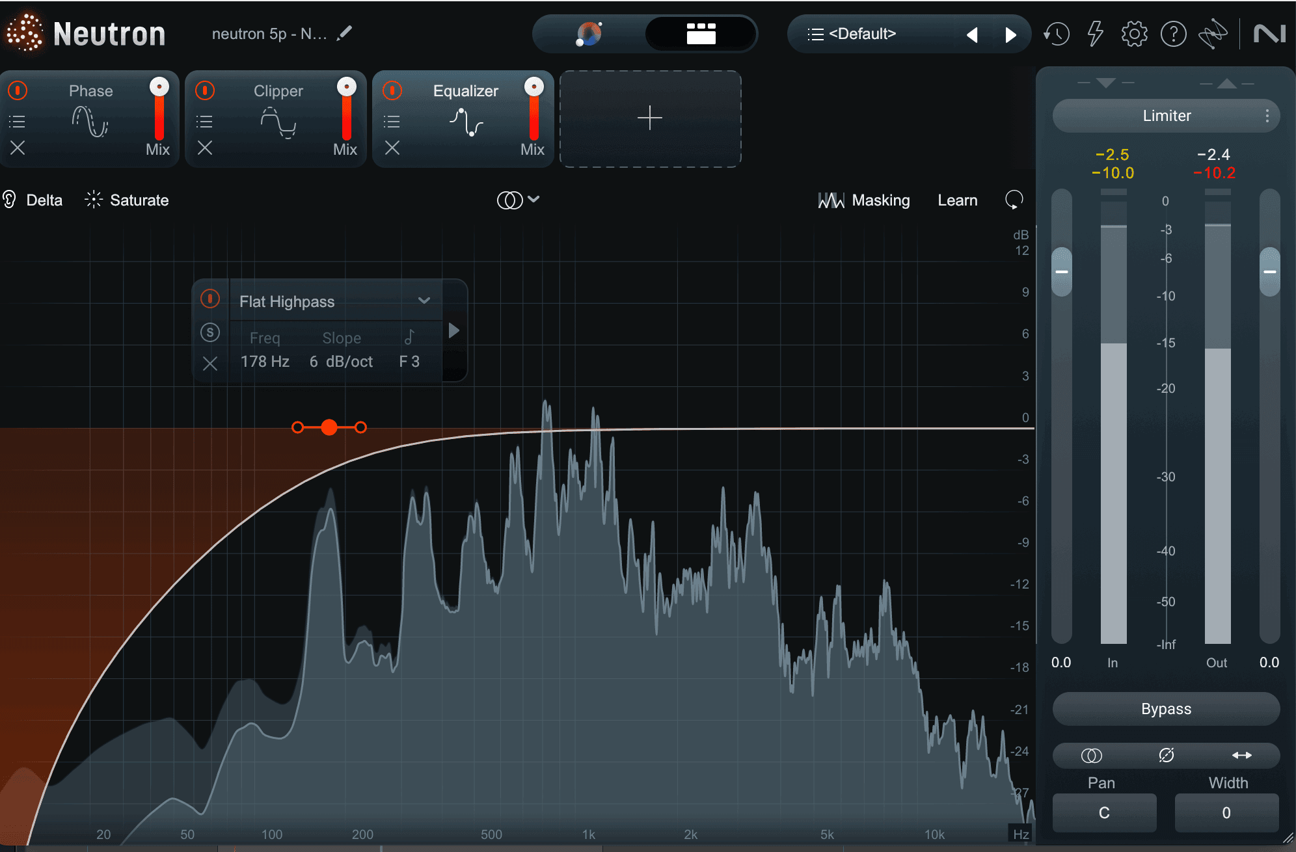Click the Limiter button
The width and height of the screenshot is (1296, 852).
tap(1167, 116)
